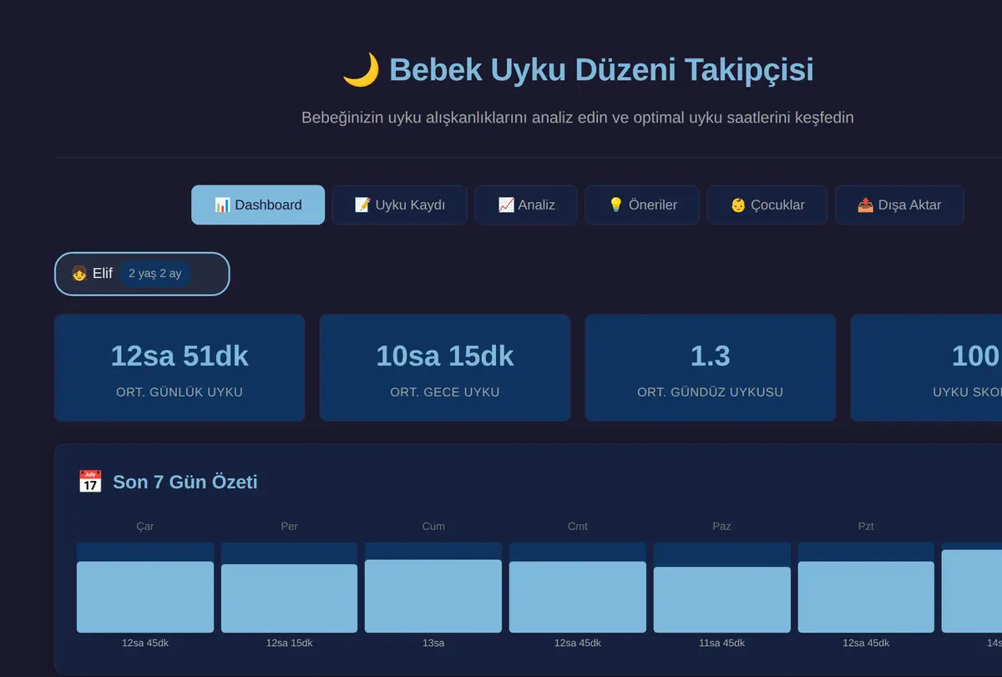The image size is (1002, 677).
Task: Switch to the Uyku Kaydı tab
Action: 400,205
